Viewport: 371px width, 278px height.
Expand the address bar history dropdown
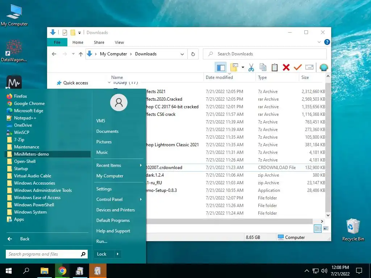182,54
